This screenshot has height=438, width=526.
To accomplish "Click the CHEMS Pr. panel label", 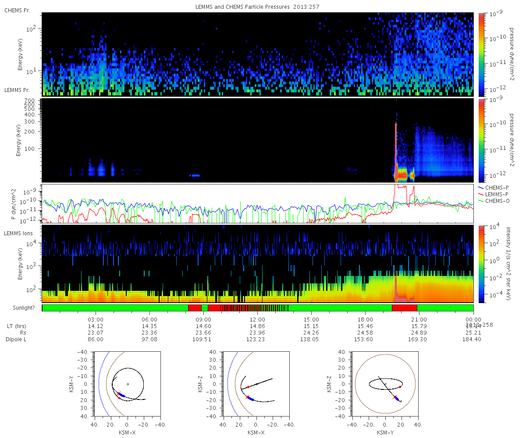I will [17, 10].
